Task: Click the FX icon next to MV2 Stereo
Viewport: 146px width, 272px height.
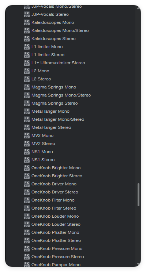Action: pos(27,144)
